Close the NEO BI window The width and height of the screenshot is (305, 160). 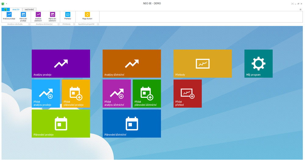click(301, 4)
